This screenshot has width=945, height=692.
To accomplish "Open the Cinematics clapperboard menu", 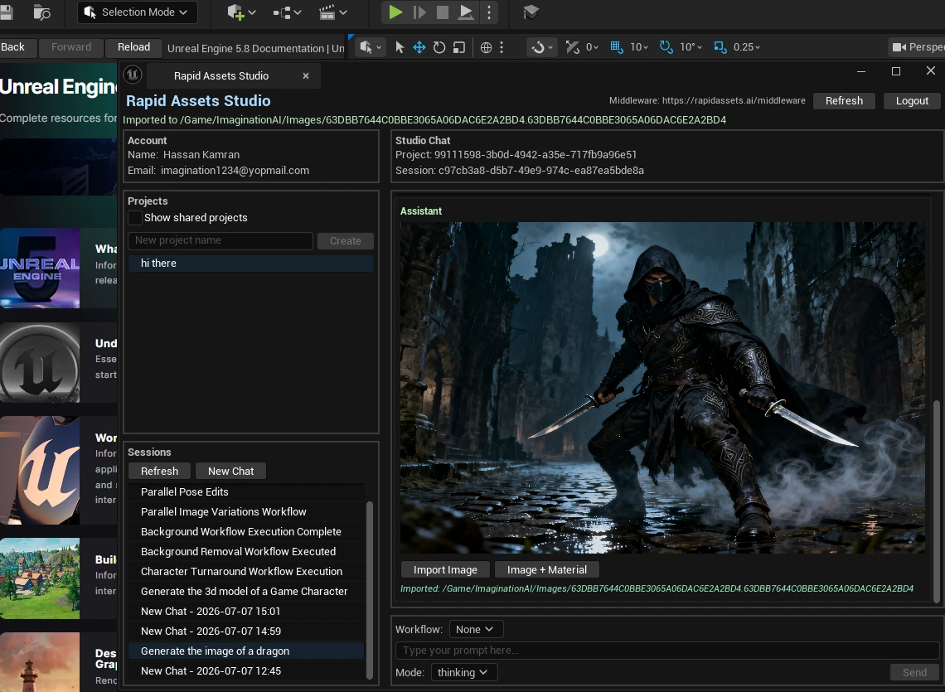I will pyautogui.click(x=332, y=12).
